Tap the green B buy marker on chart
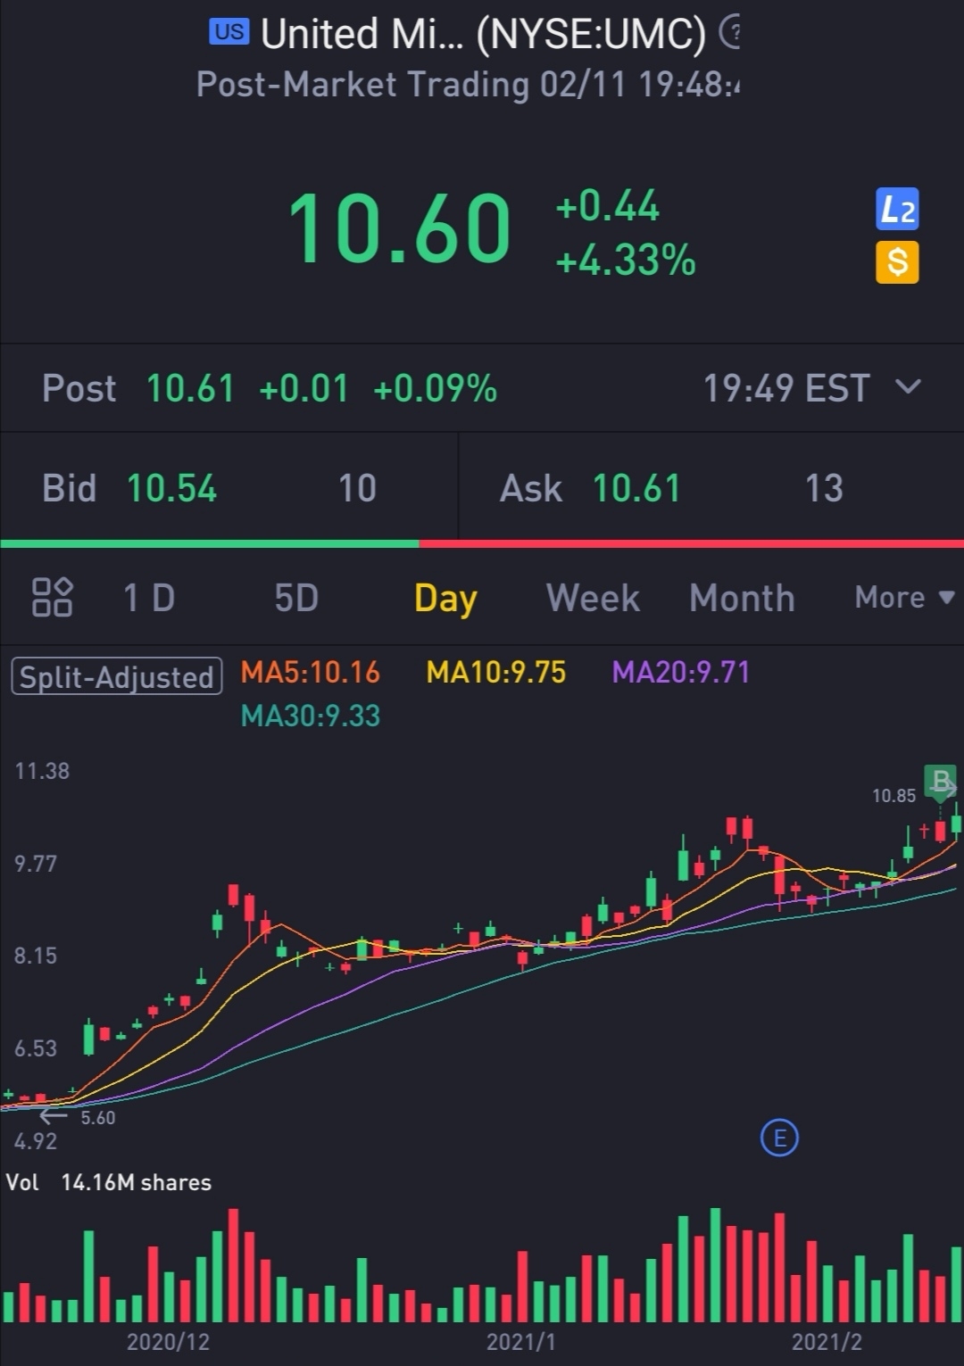Viewport: 964px width, 1366px height. click(x=940, y=782)
